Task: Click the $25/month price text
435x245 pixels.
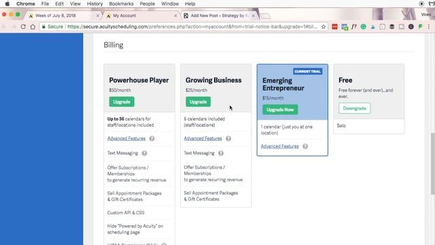Action: coord(196,91)
